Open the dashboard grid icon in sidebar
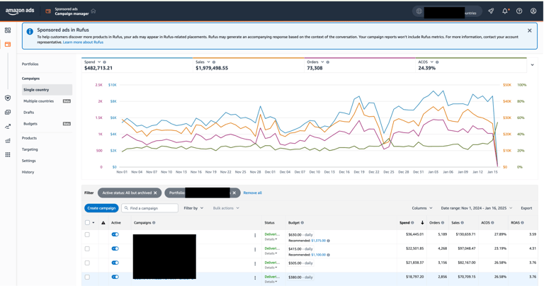This screenshot has width=544, height=286. (x=8, y=30)
